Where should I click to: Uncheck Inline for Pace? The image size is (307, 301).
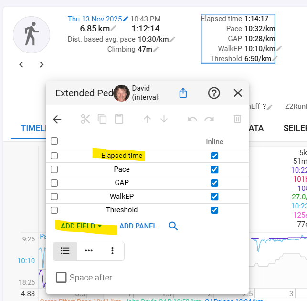214,169
